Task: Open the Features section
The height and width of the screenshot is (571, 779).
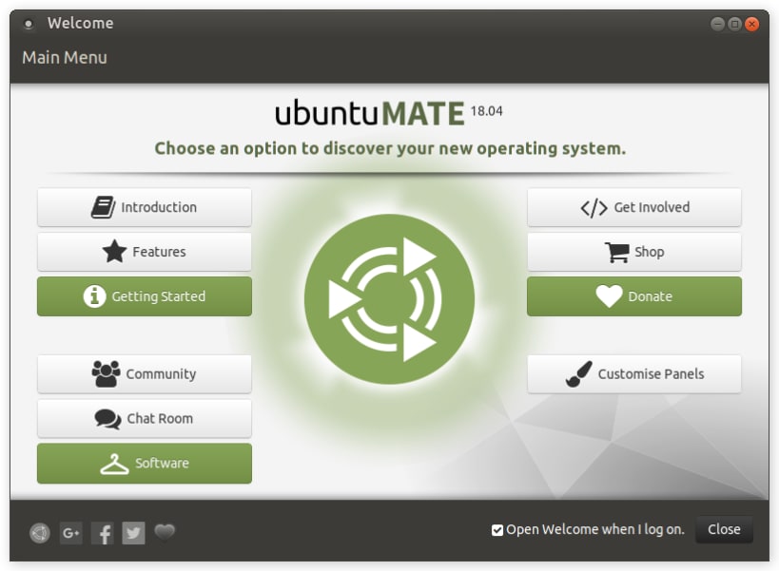Action: coord(144,252)
